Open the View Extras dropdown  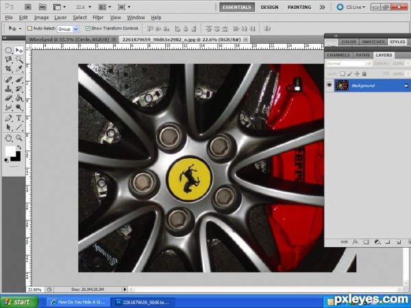pos(60,7)
